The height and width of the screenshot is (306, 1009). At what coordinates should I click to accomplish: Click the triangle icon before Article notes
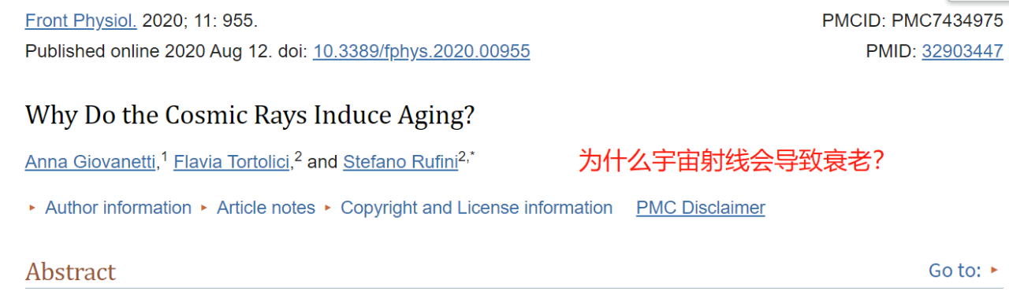click(x=204, y=208)
